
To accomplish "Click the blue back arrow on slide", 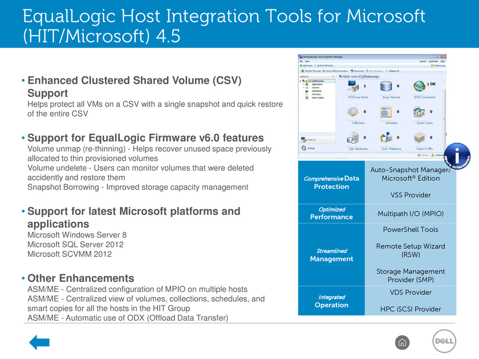I will point(39,342).
